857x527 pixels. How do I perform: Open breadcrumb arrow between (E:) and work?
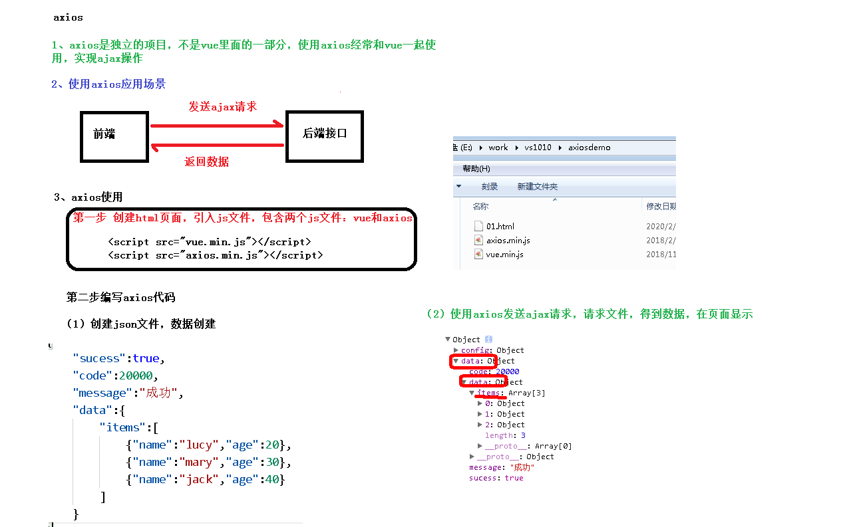coord(481,148)
